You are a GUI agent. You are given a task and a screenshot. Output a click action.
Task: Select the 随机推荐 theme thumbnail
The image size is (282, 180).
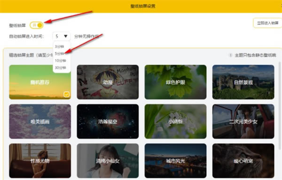click(x=40, y=82)
